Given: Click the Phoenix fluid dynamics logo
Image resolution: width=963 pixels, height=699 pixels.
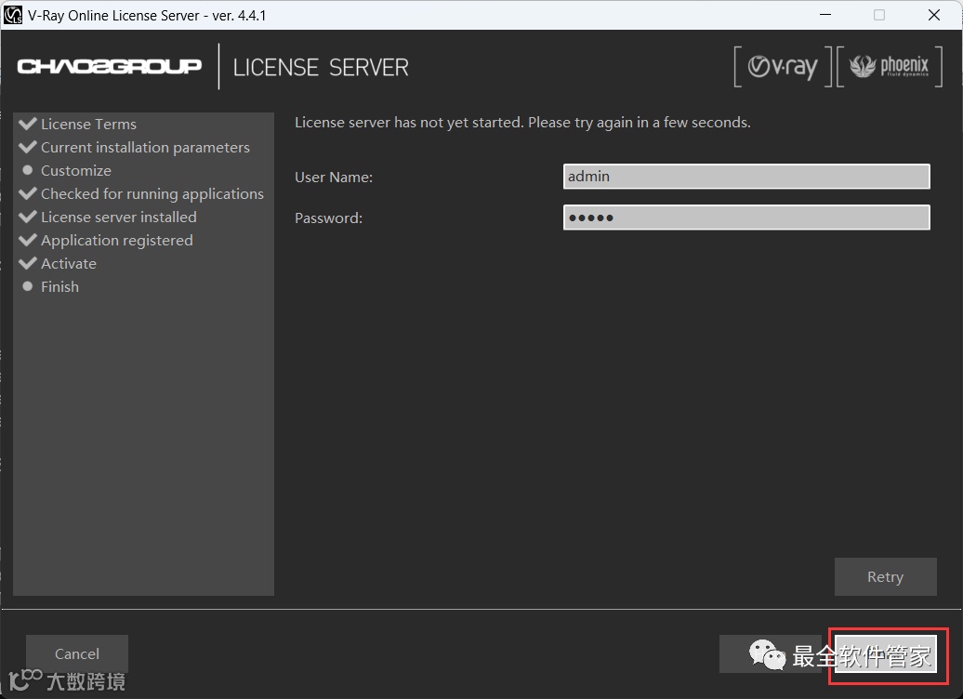Looking at the screenshot, I should point(890,66).
